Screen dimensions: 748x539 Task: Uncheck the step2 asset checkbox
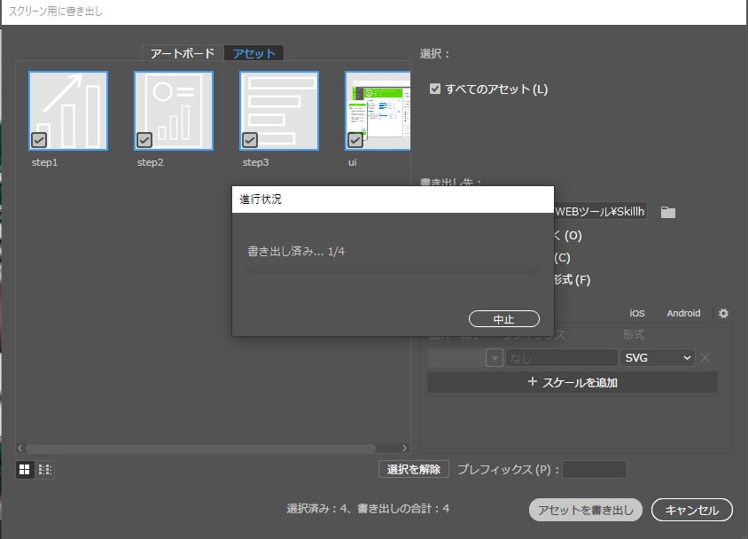pyautogui.click(x=144, y=140)
